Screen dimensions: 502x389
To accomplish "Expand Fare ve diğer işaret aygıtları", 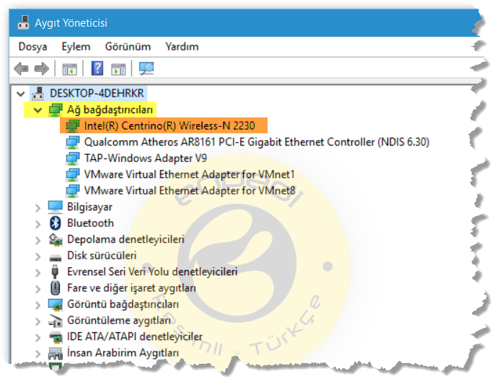I will pyautogui.click(x=38, y=289).
